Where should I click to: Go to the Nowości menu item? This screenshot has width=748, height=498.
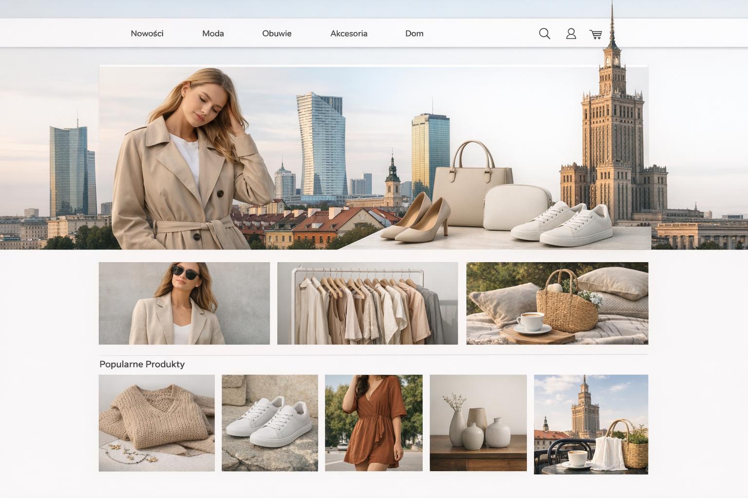pyautogui.click(x=147, y=34)
